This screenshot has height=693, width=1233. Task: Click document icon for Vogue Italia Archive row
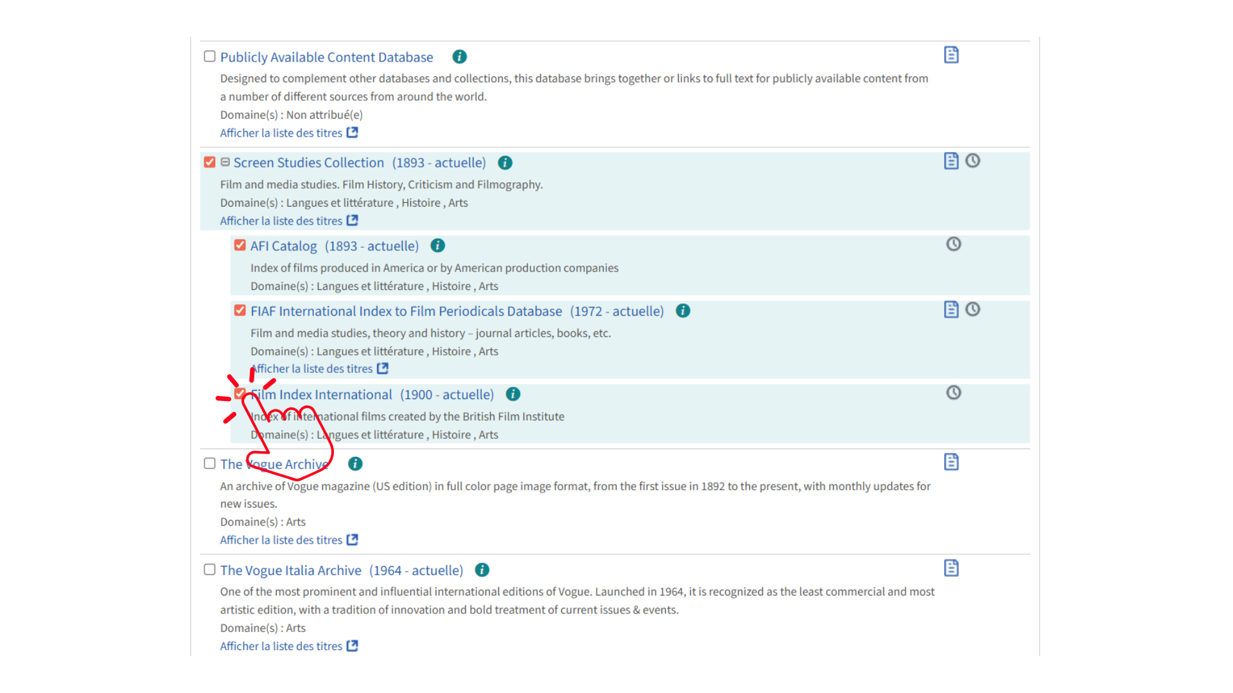[x=951, y=568]
